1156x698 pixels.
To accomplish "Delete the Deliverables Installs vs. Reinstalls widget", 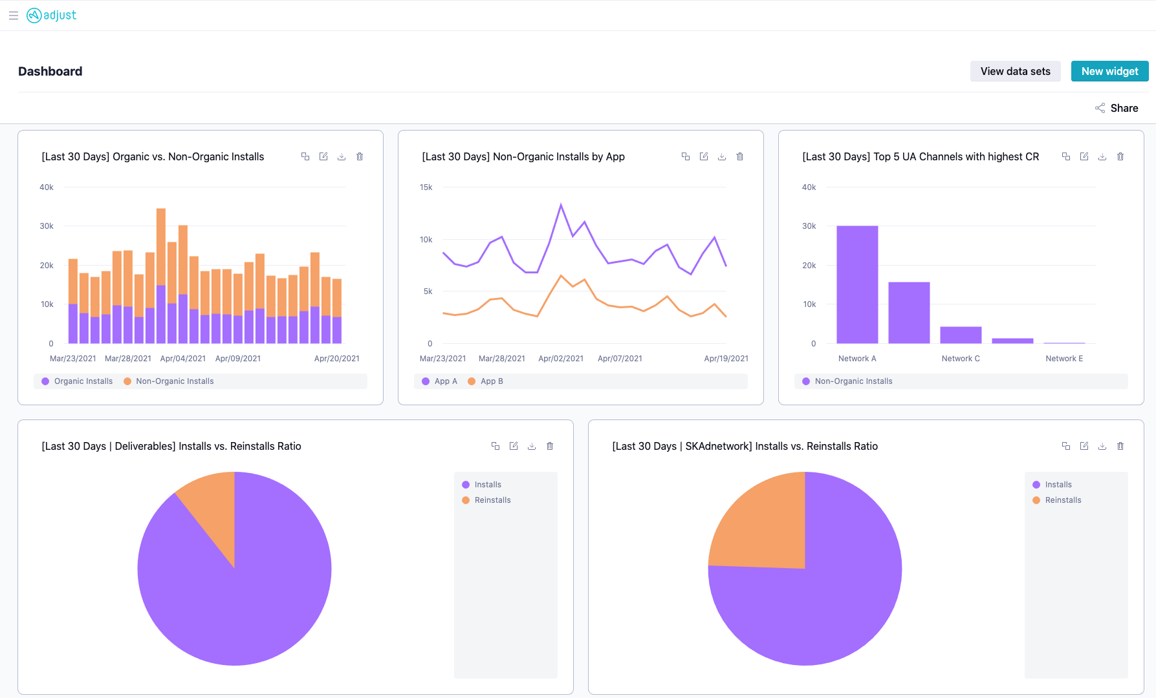I will click(x=550, y=446).
